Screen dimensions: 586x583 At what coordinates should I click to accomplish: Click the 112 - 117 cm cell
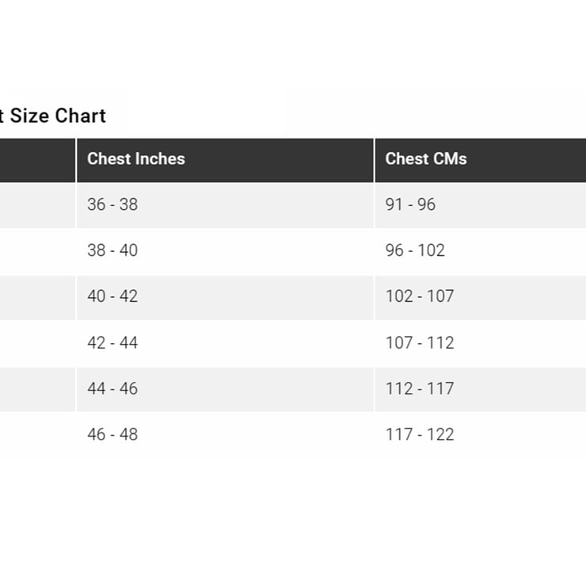pyautogui.click(x=420, y=389)
